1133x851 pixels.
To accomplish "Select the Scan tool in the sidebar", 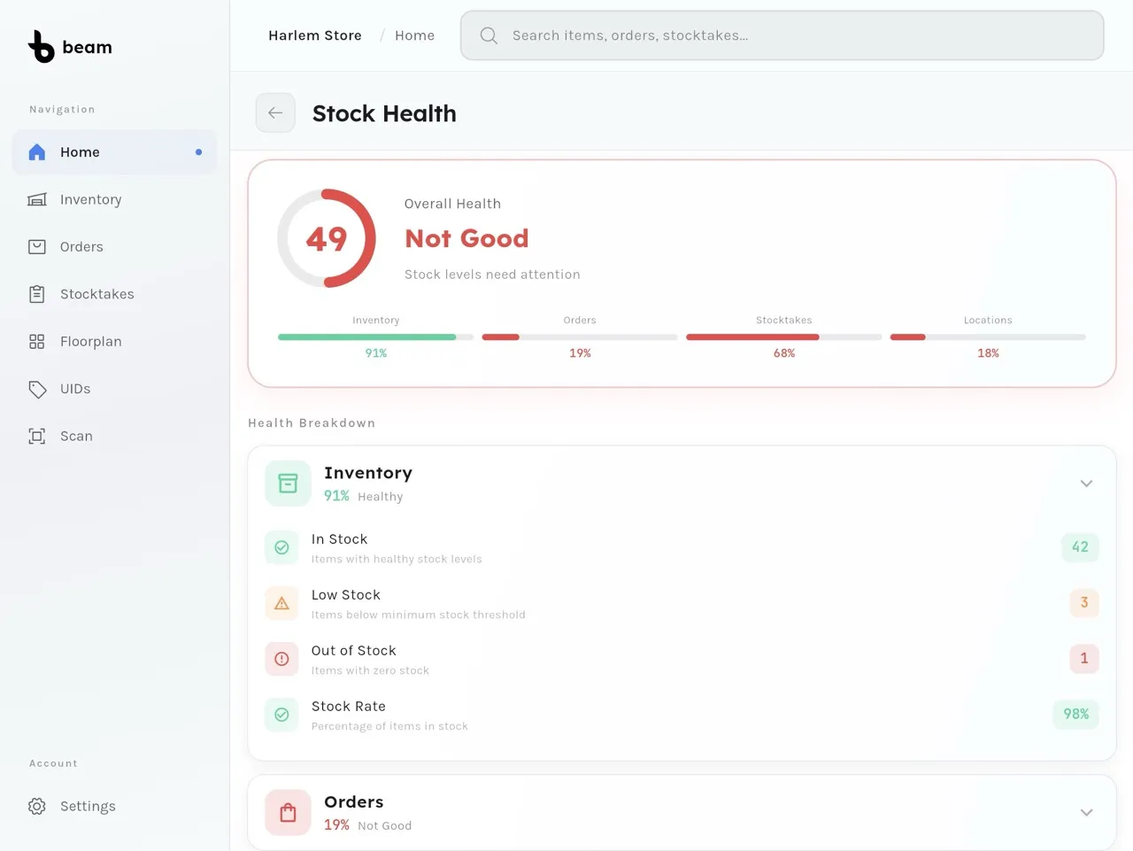I will coord(36,436).
